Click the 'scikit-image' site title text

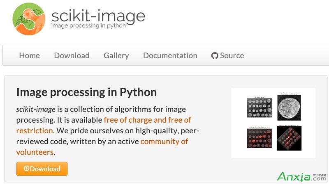click(98, 16)
